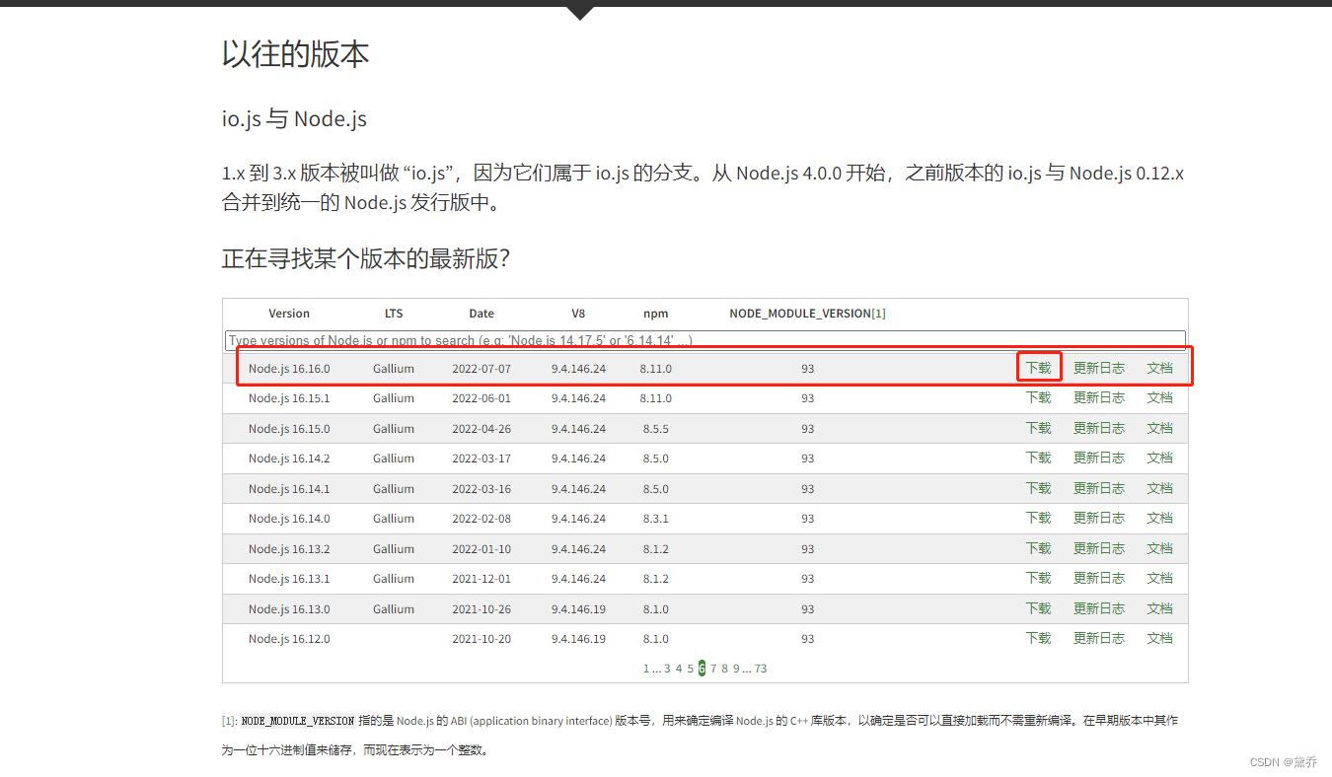The width and height of the screenshot is (1332, 777).
Task: Click 下载 for Node.js 16.13.1
Action: [1038, 579]
